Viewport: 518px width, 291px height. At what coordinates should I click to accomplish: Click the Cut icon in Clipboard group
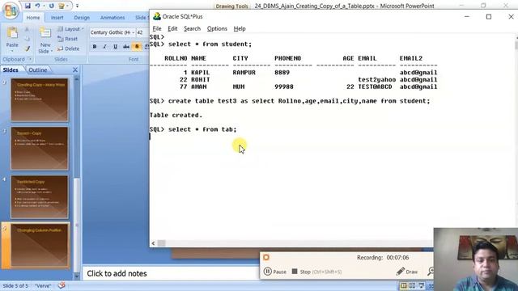pos(27,30)
